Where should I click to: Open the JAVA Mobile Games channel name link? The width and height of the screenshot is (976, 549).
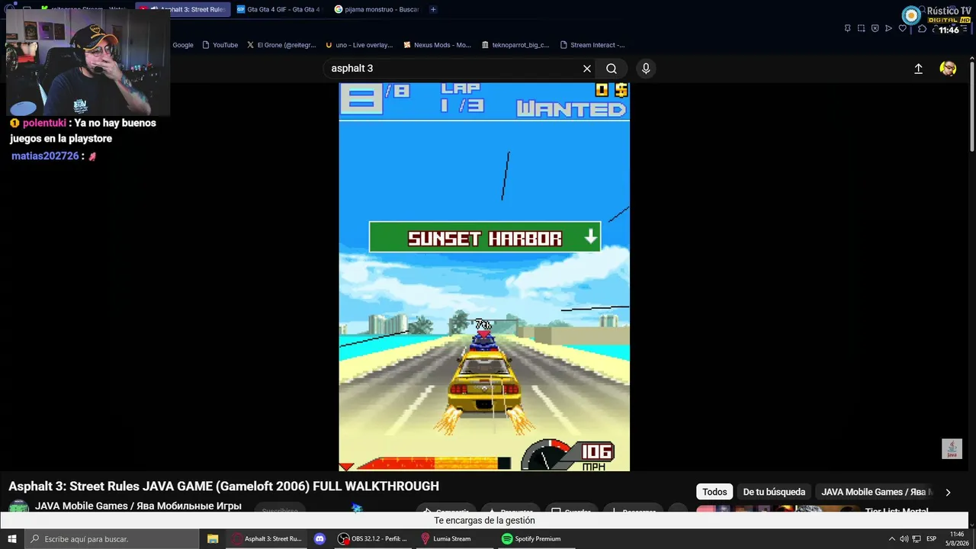click(x=138, y=506)
